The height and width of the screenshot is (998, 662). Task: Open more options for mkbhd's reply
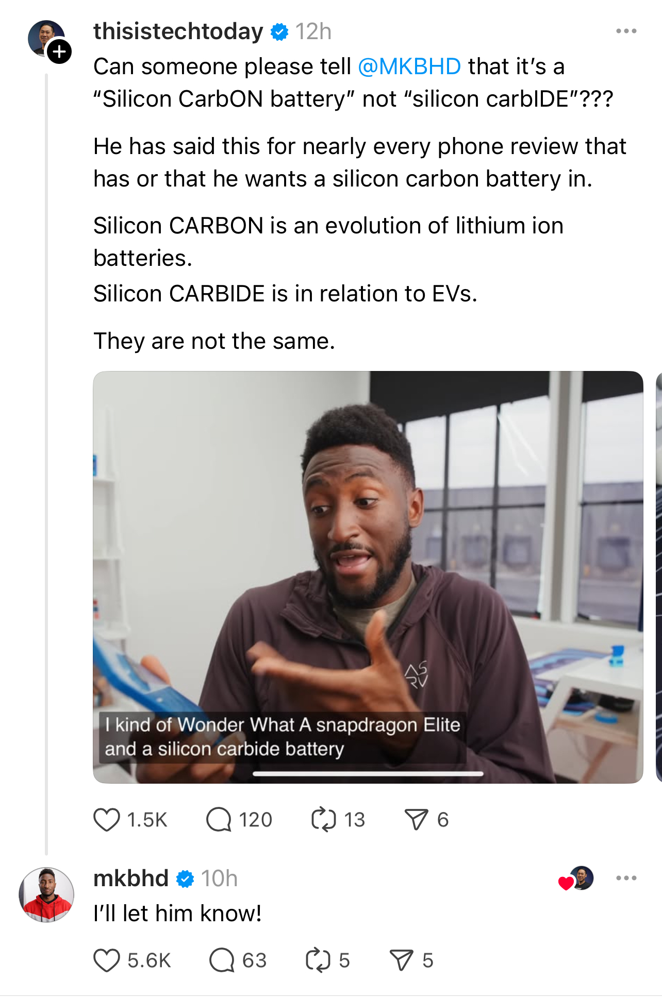(626, 878)
